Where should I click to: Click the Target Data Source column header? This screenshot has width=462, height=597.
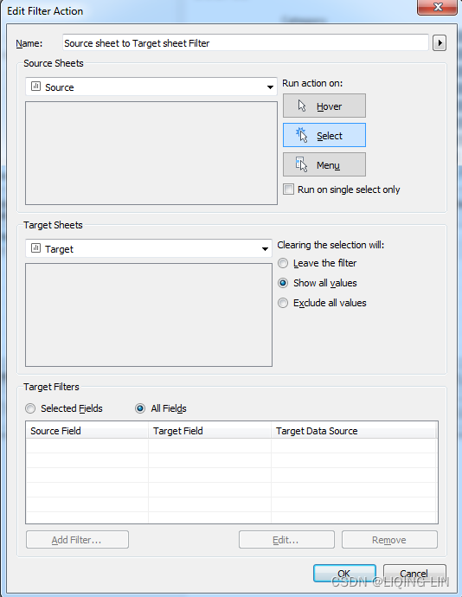click(x=354, y=431)
